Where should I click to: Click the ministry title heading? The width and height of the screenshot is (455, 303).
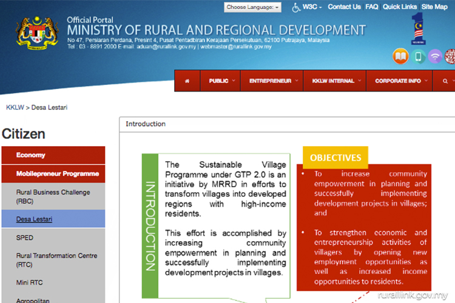pyautogui.click(x=217, y=30)
